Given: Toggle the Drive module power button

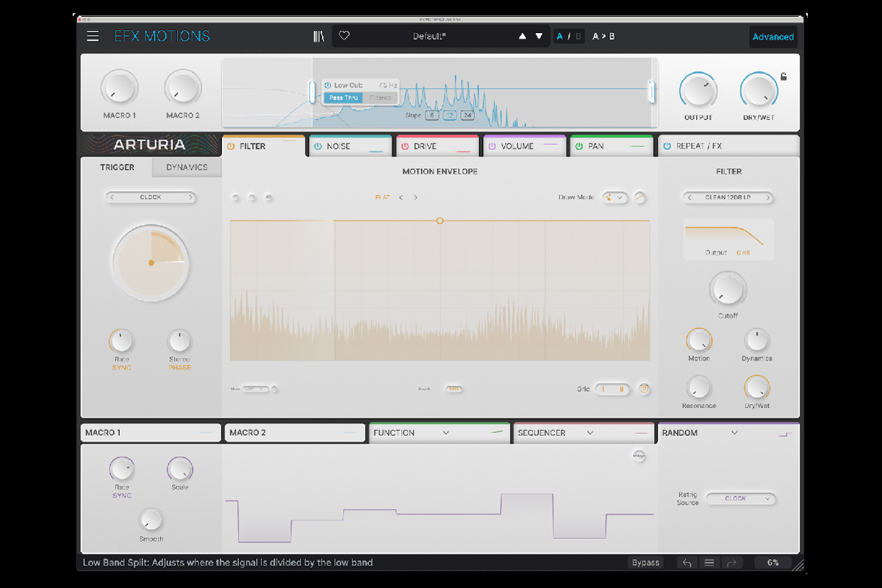Looking at the screenshot, I should [405, 146].
